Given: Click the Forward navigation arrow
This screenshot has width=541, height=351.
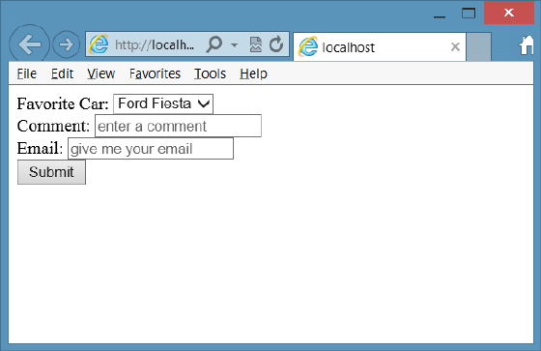Looking at the screenshot, I should 66,44.
